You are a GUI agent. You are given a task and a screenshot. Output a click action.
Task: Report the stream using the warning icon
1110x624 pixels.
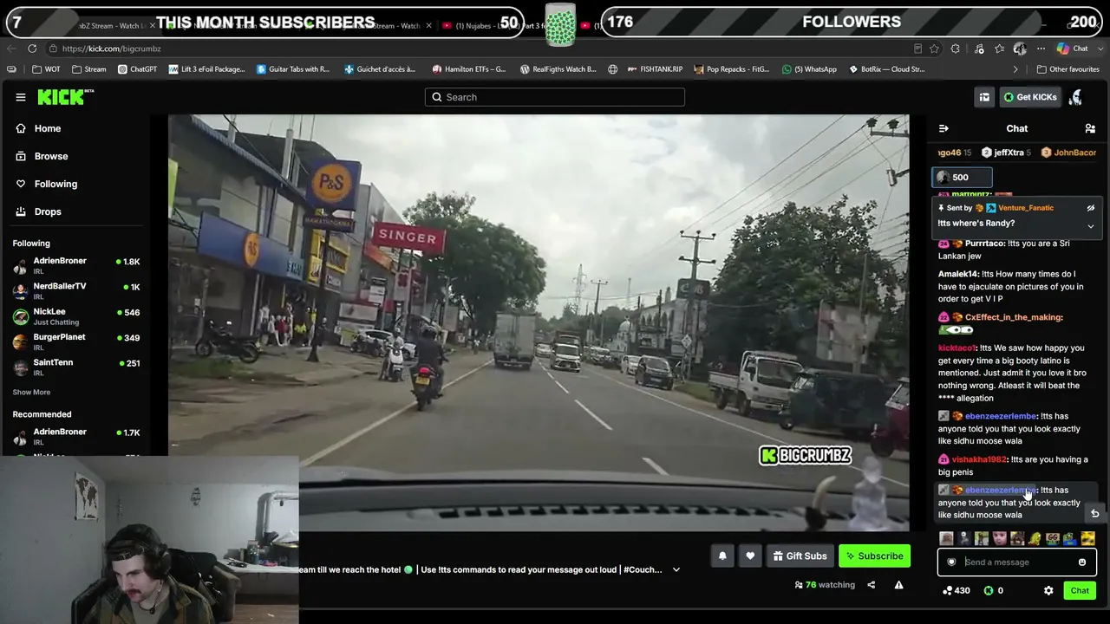point(898,585)
